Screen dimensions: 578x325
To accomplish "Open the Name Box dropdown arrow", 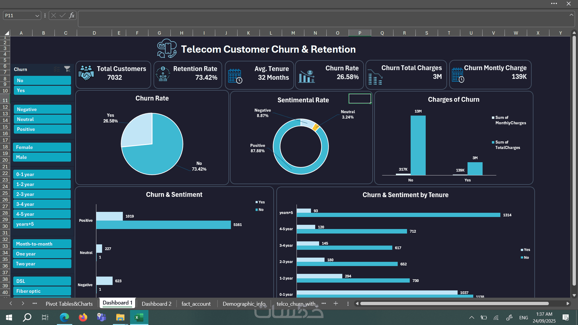I will click(37, 16).
